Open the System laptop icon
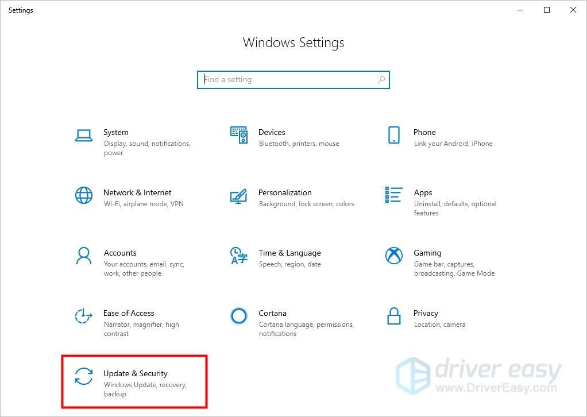Screen dimensions: 587x417 [x=83, y=136]
